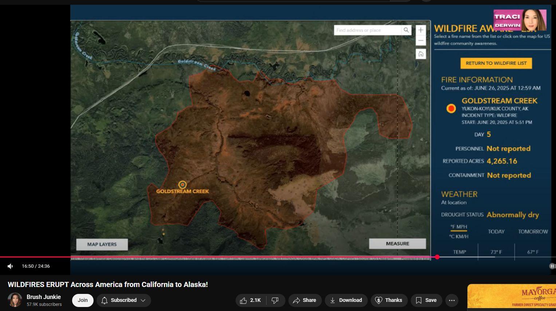Save the video to a playlist

pos(426,300)
